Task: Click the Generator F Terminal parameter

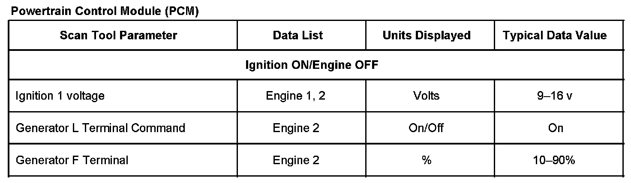Action: 72,160
